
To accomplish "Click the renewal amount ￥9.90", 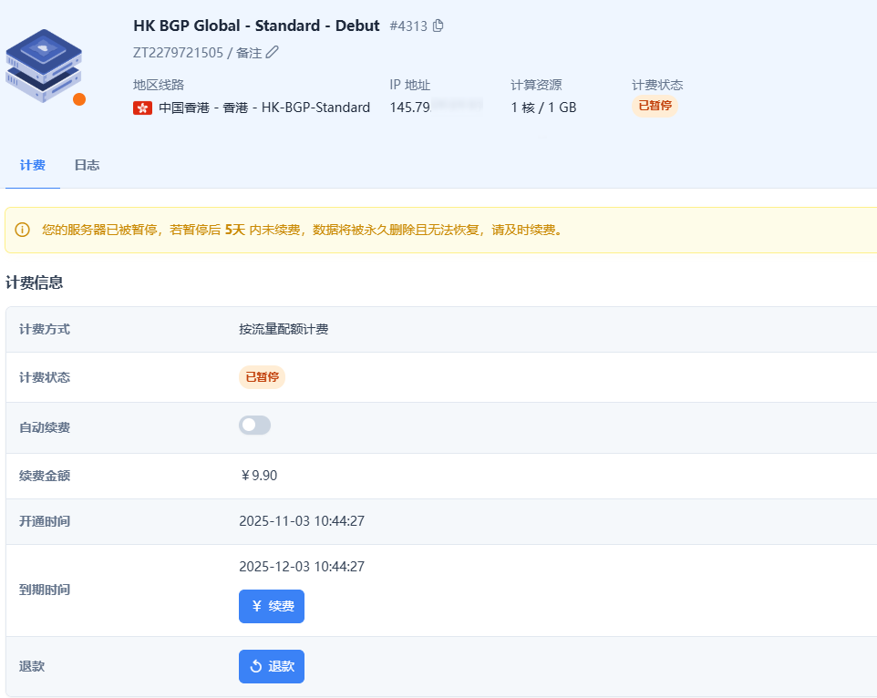I will coord(258,476).
